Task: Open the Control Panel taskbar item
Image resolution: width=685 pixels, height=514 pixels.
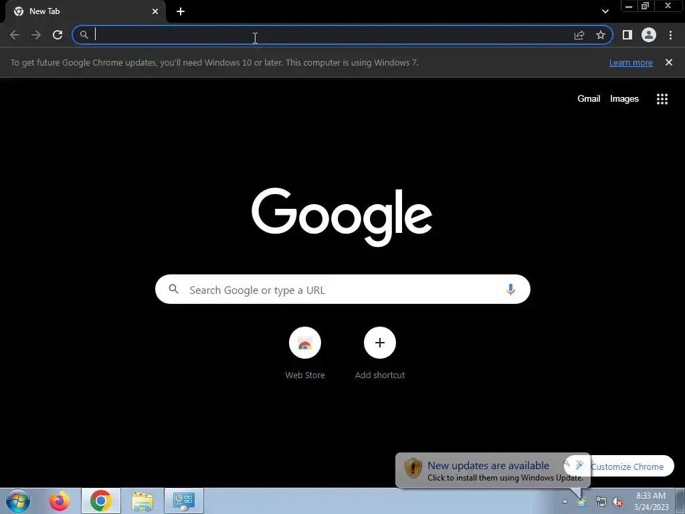Action: 184,501
